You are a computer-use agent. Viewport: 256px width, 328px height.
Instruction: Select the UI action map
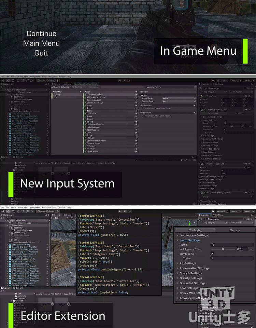point(67,97)
